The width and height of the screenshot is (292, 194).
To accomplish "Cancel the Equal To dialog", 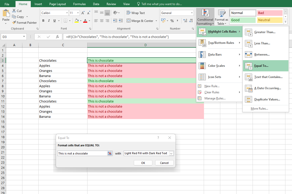I will [164, 163].
